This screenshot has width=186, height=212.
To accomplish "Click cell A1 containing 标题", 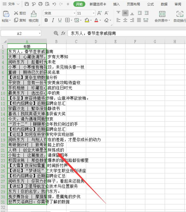I will [27, 46].
